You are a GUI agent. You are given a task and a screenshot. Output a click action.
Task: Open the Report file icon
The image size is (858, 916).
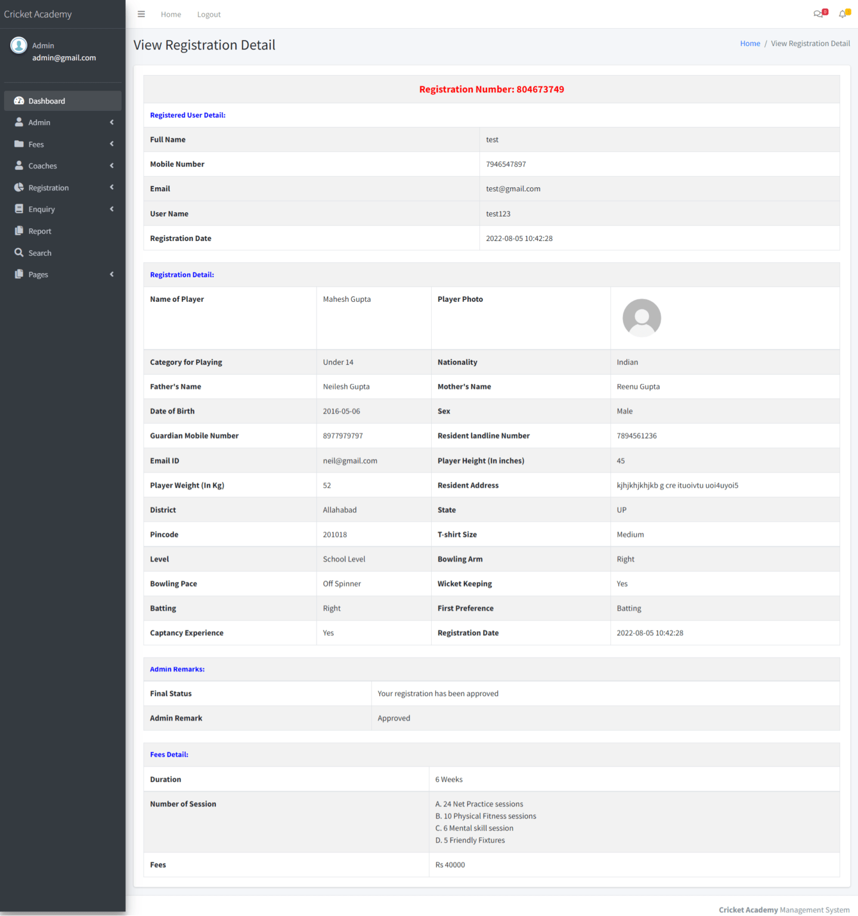(x=19, y=231)
